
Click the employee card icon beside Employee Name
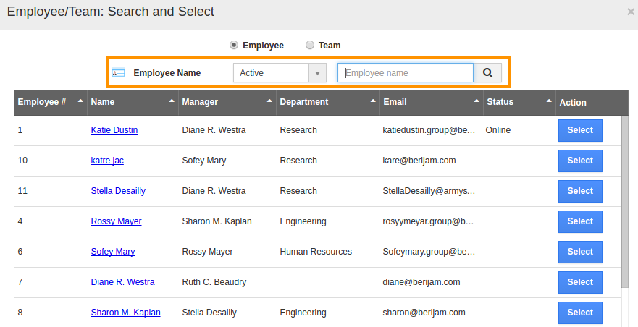tap(118, 73)
